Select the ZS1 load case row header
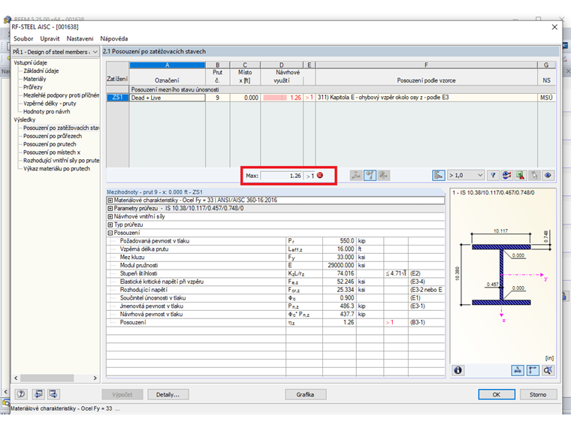 117,98
